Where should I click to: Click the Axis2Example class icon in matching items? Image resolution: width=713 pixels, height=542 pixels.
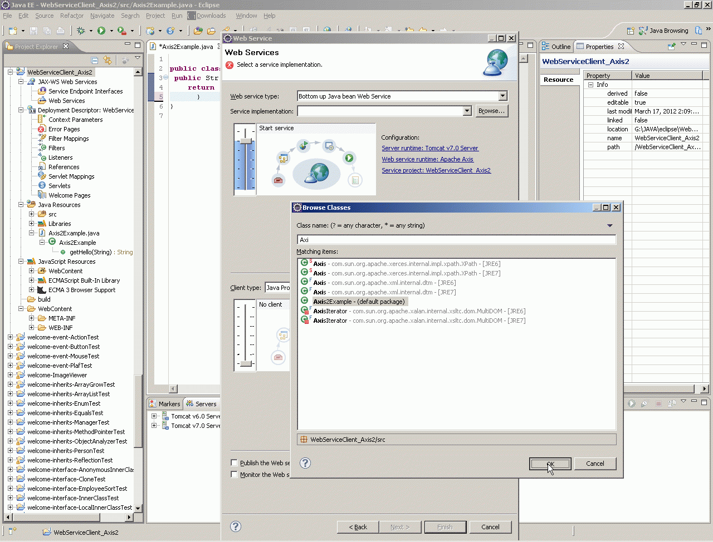click(305, 301)
